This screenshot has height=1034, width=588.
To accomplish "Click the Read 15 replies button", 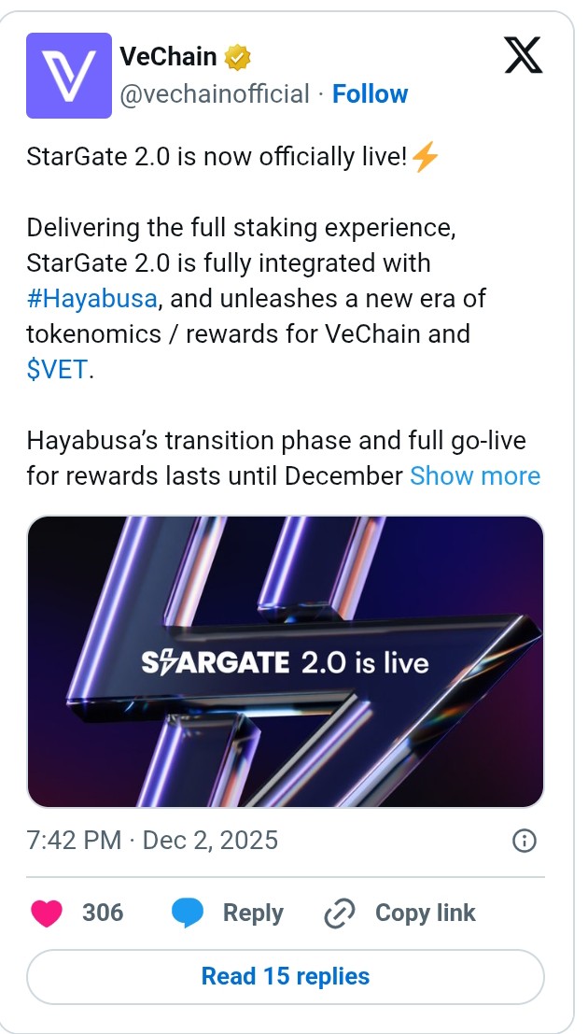I will point(286,976).
